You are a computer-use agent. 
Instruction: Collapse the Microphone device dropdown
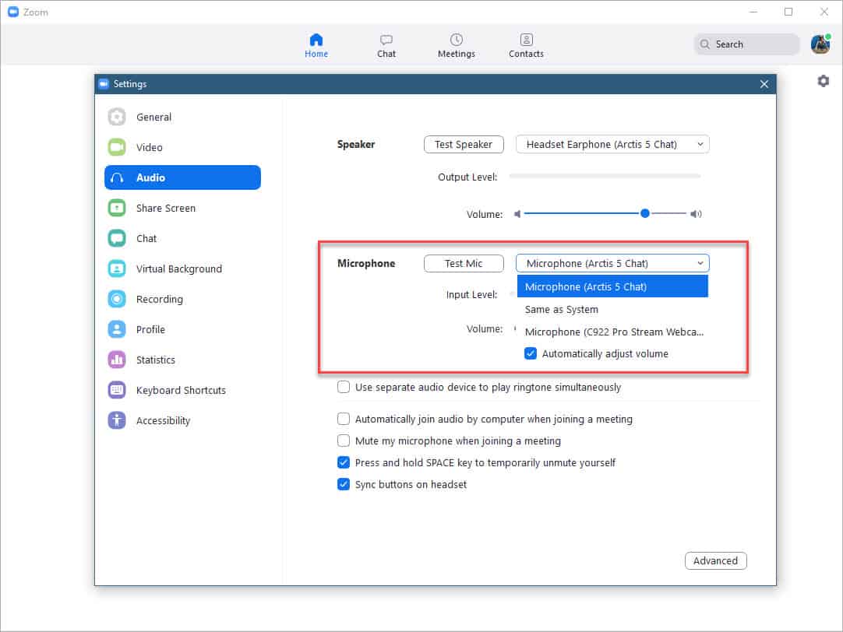[x=612, y=263]
